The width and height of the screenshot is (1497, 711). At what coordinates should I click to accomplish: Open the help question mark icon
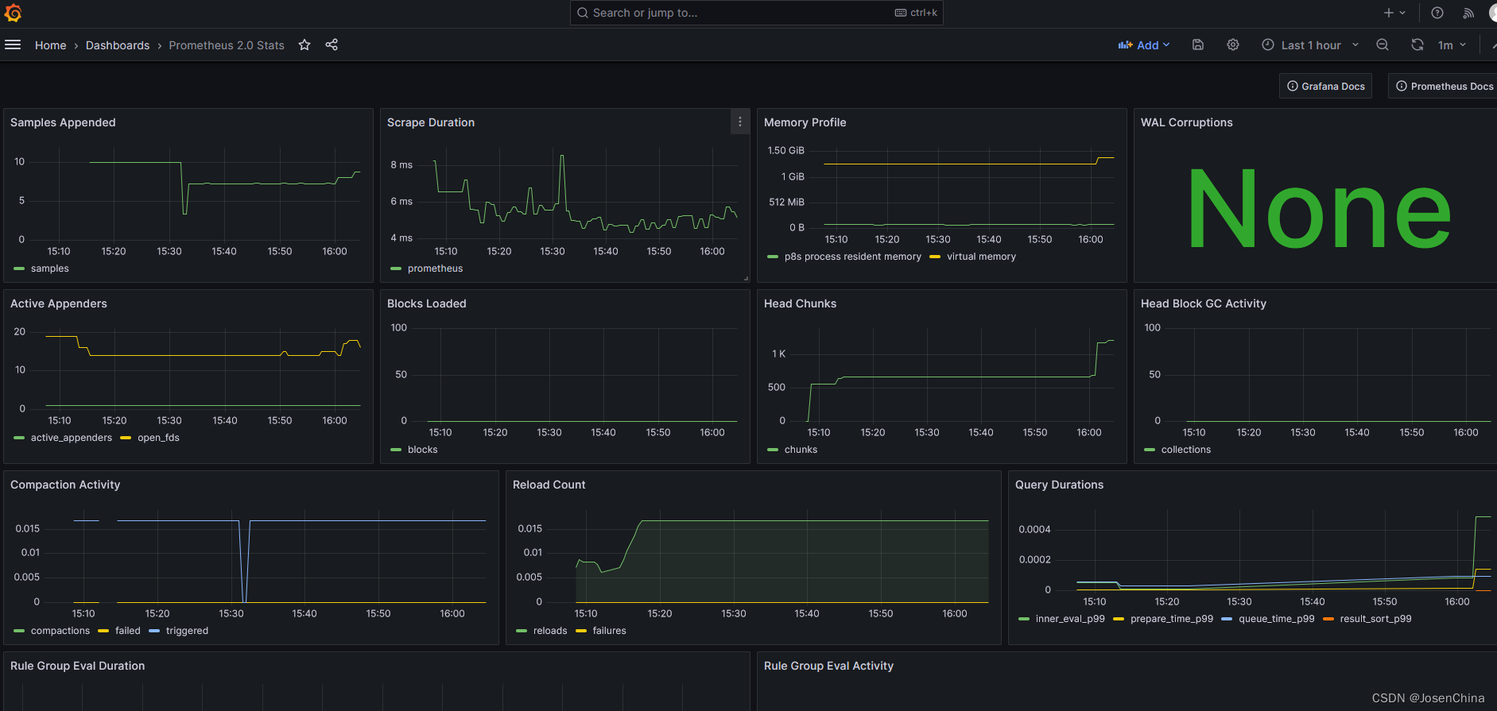coord(1437,13)
